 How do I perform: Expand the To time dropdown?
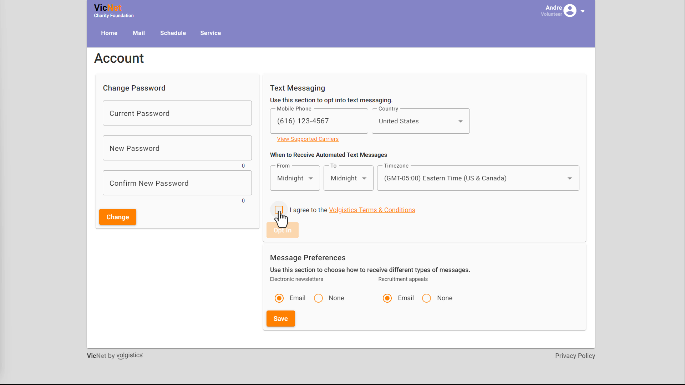pos(348,178)
